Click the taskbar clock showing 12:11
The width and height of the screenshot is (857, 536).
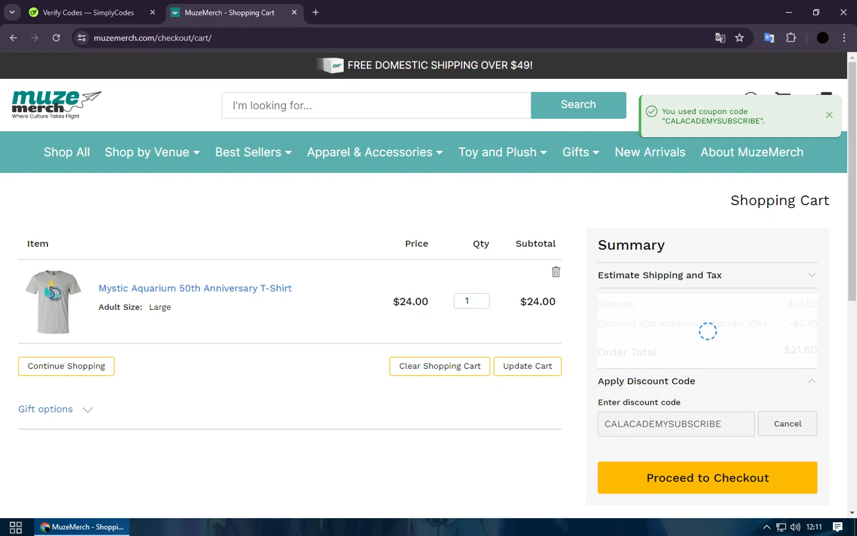(814, 527)
